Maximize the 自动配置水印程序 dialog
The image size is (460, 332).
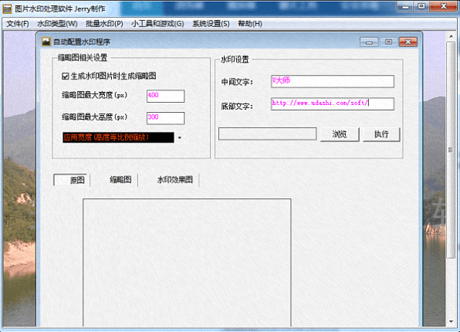[389, 42]
